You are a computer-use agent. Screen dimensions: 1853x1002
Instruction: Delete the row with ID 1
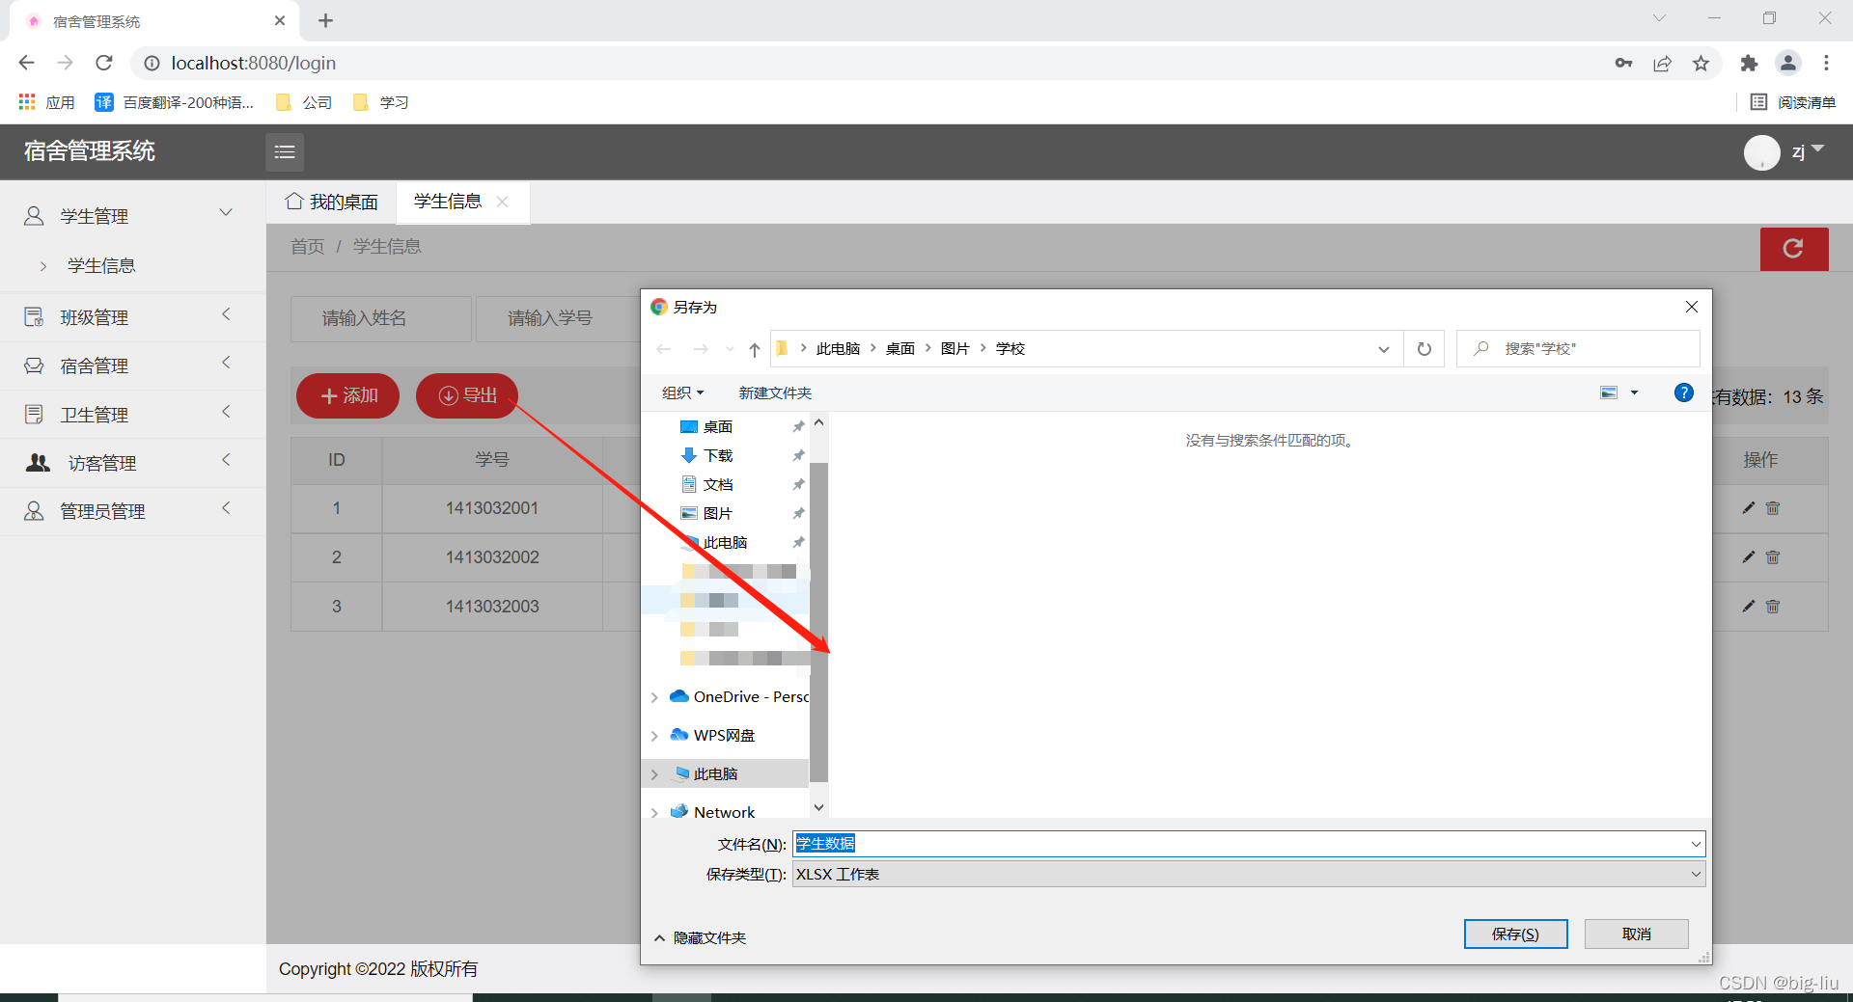(1773, 508)
